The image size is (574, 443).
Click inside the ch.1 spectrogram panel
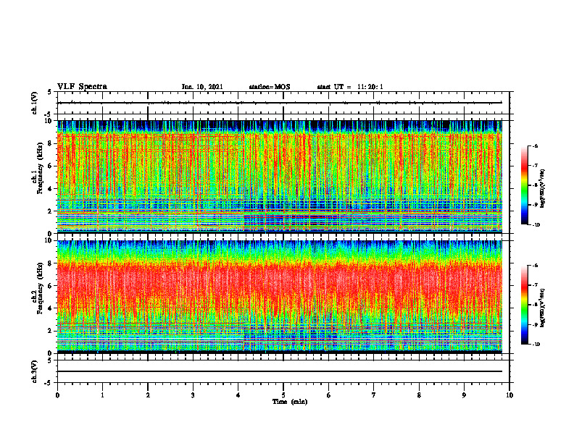click(280, 177)
